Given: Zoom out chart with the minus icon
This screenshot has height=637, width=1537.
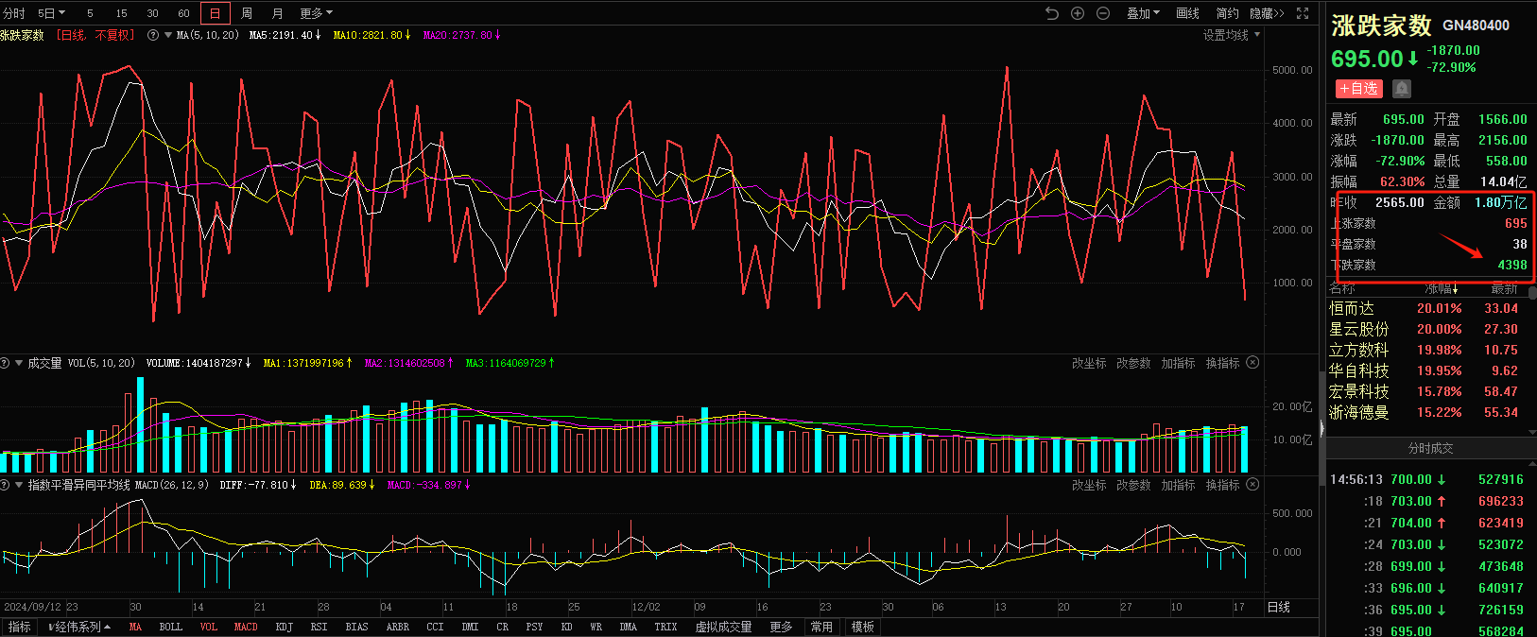Looking at the screenshot, I should click(x=1103, y=13).
